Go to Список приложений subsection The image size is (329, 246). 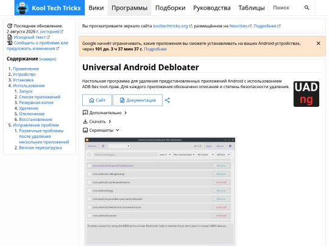click(40, 97)
